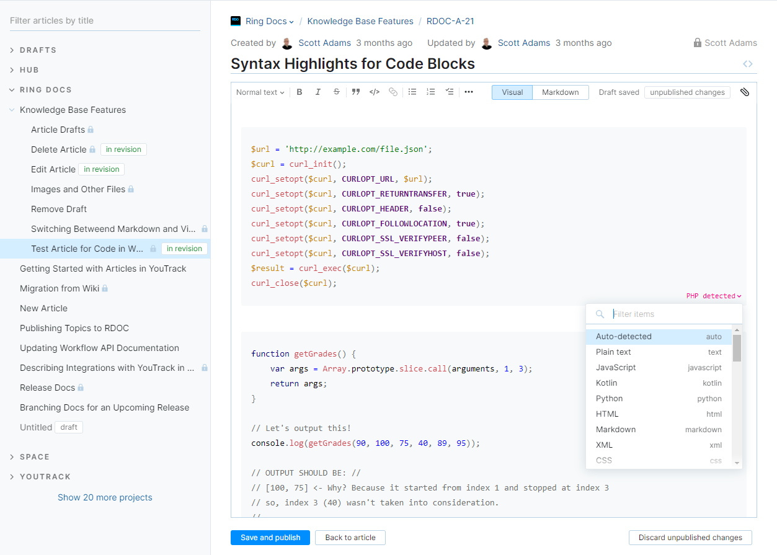Insert a quote block using the toolbar

click(355, 92)
